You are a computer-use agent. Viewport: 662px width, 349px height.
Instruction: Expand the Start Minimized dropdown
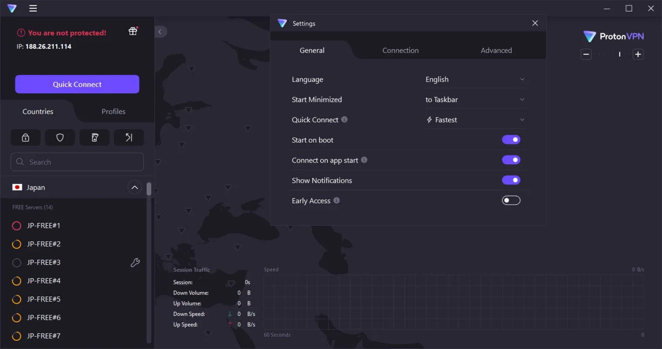coord(474,99)
